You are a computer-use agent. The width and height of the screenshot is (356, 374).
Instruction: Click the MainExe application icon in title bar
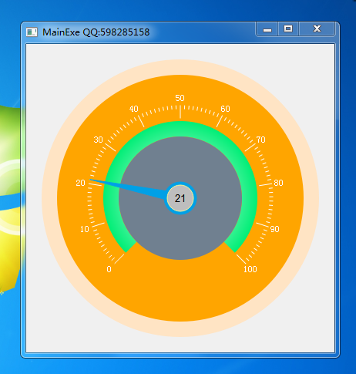tap(32, 32)
